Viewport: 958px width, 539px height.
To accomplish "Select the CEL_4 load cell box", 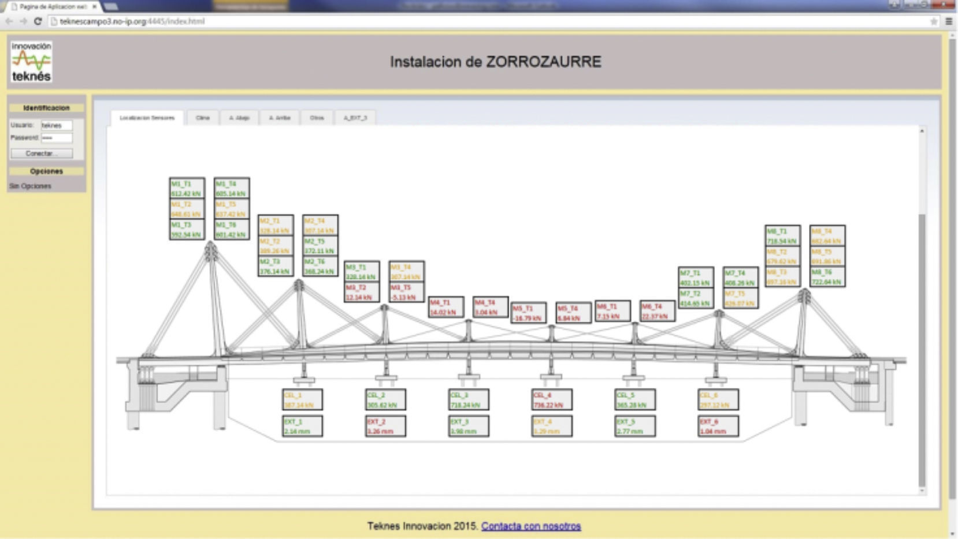I will pyautogui.click(x=552, y=399).
